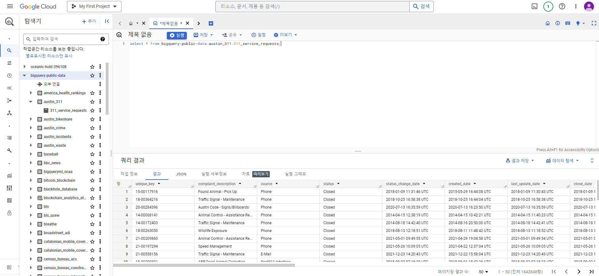Collapse the explorer panel
This screenshot has height=276, width=599.
107,21
